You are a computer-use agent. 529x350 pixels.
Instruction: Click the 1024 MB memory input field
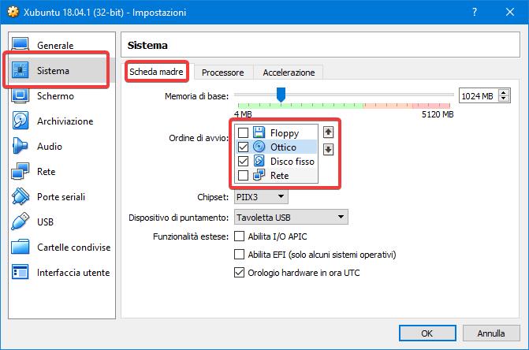(478, 95)
